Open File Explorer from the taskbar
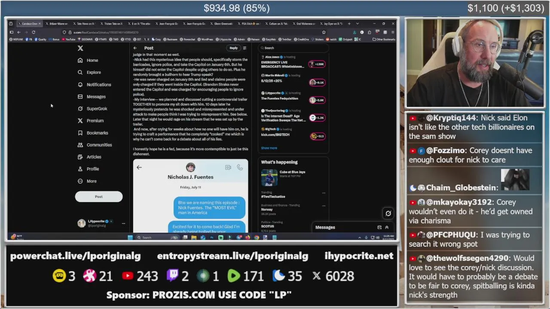 (194, 237)
